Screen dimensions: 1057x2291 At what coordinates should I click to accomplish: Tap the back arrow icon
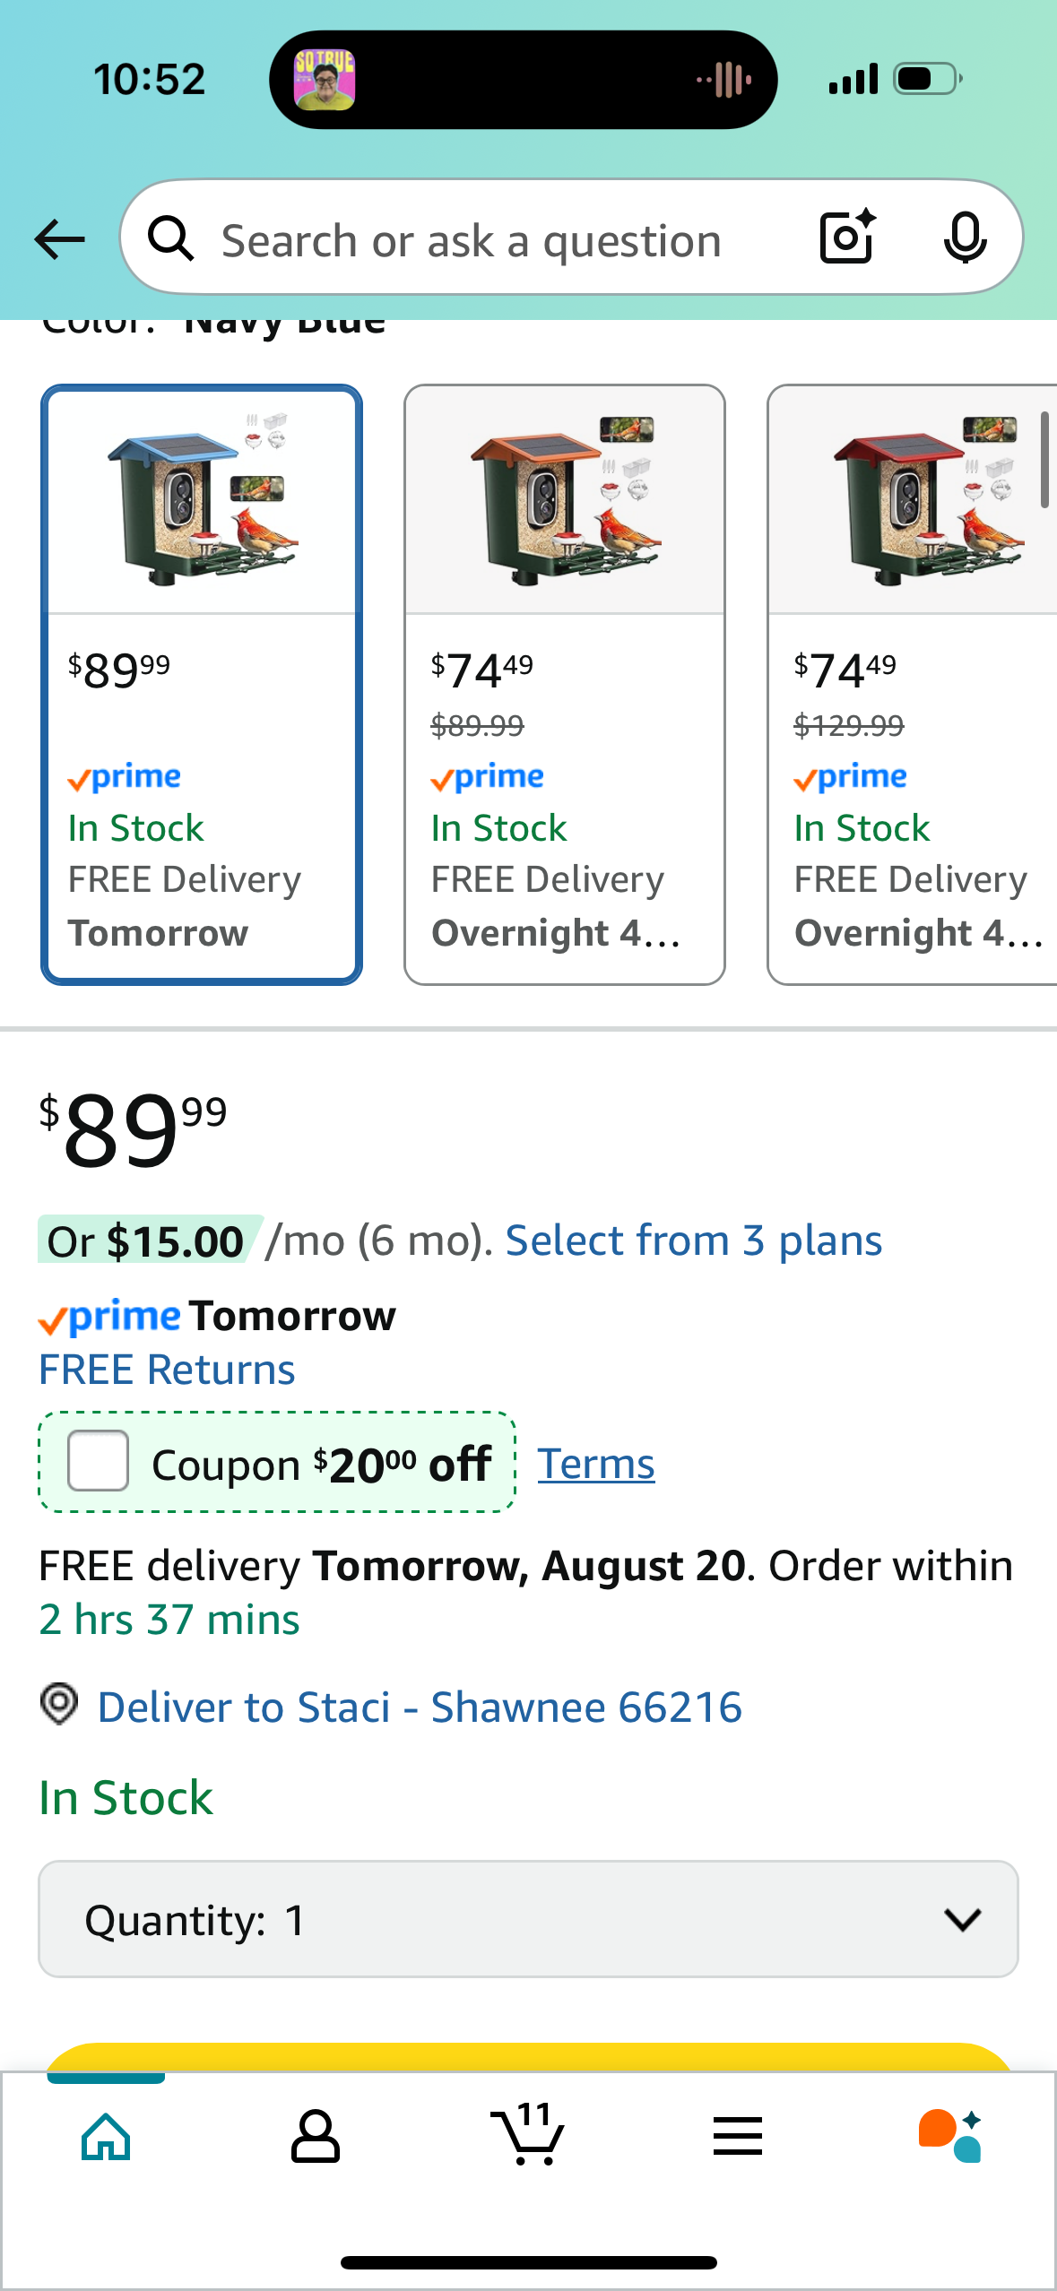[x=59, y=239]
